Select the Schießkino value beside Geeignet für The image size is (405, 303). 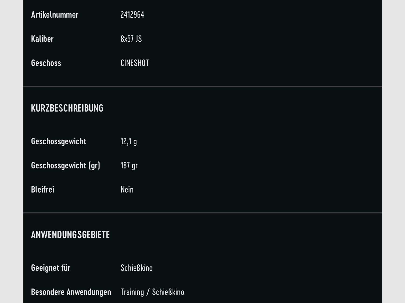tap(137, 268)
